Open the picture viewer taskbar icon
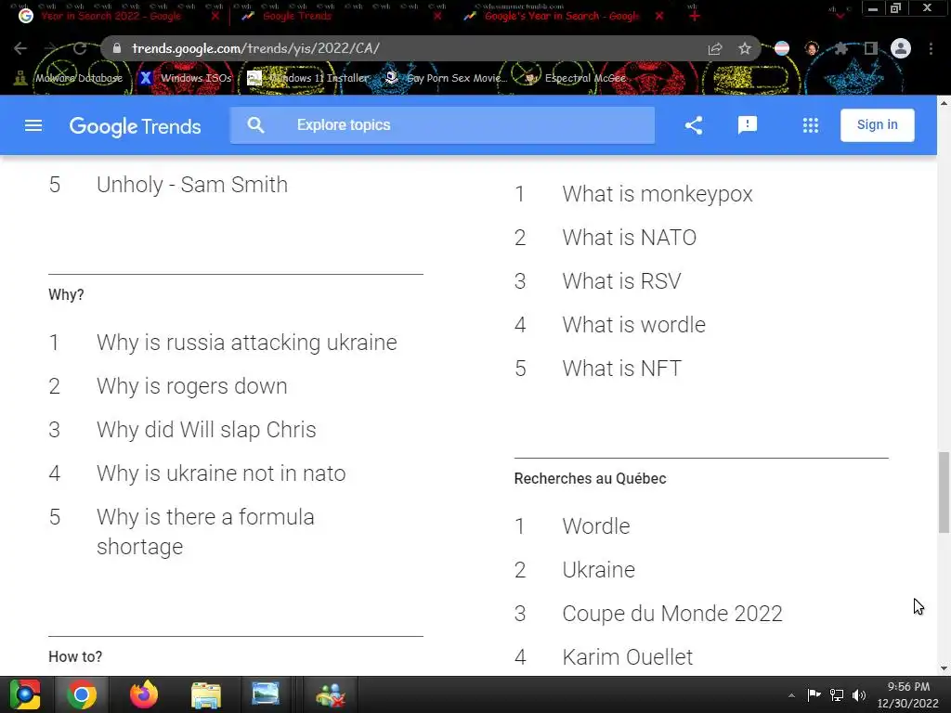 tap(266, 694)
